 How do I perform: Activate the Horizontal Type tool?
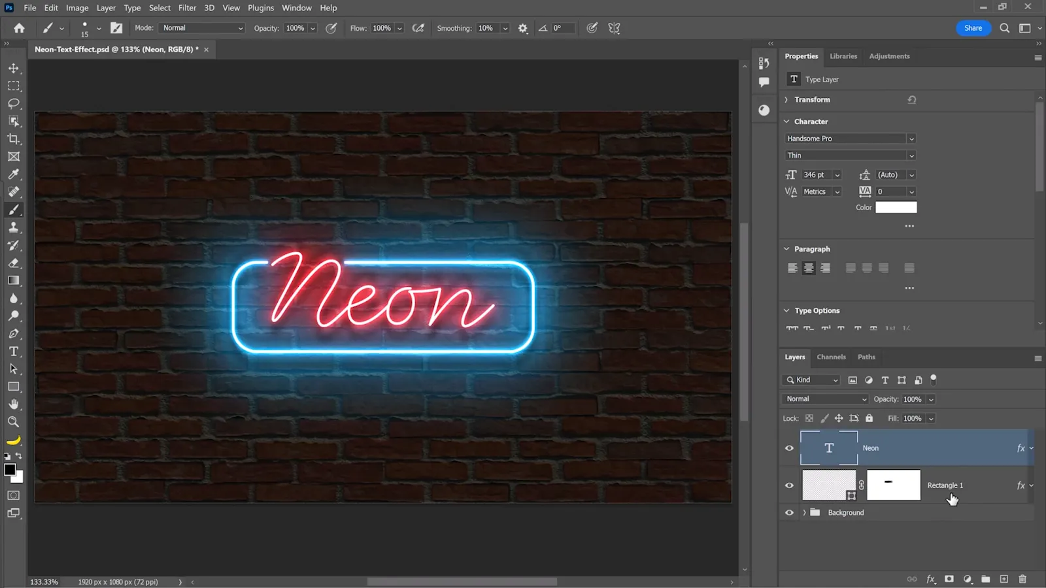tap(13, 351)
